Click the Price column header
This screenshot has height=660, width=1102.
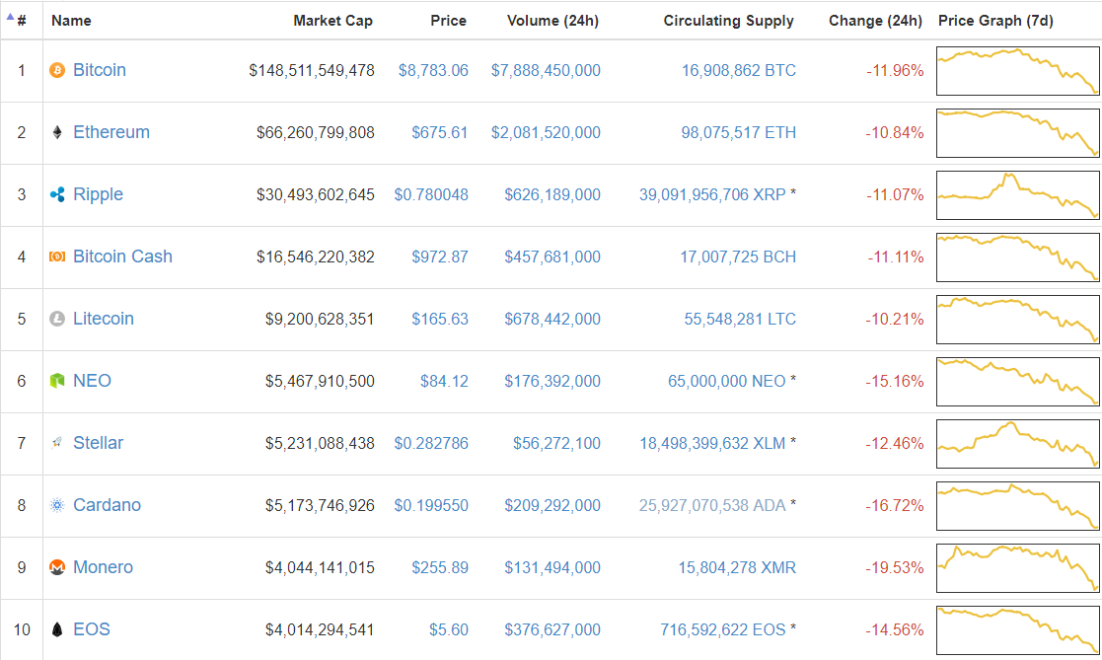[448, 20]
